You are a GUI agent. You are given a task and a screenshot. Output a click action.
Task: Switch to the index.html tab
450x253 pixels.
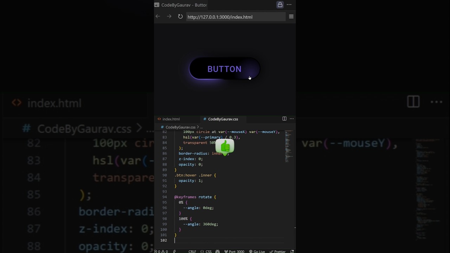[171, 119]
